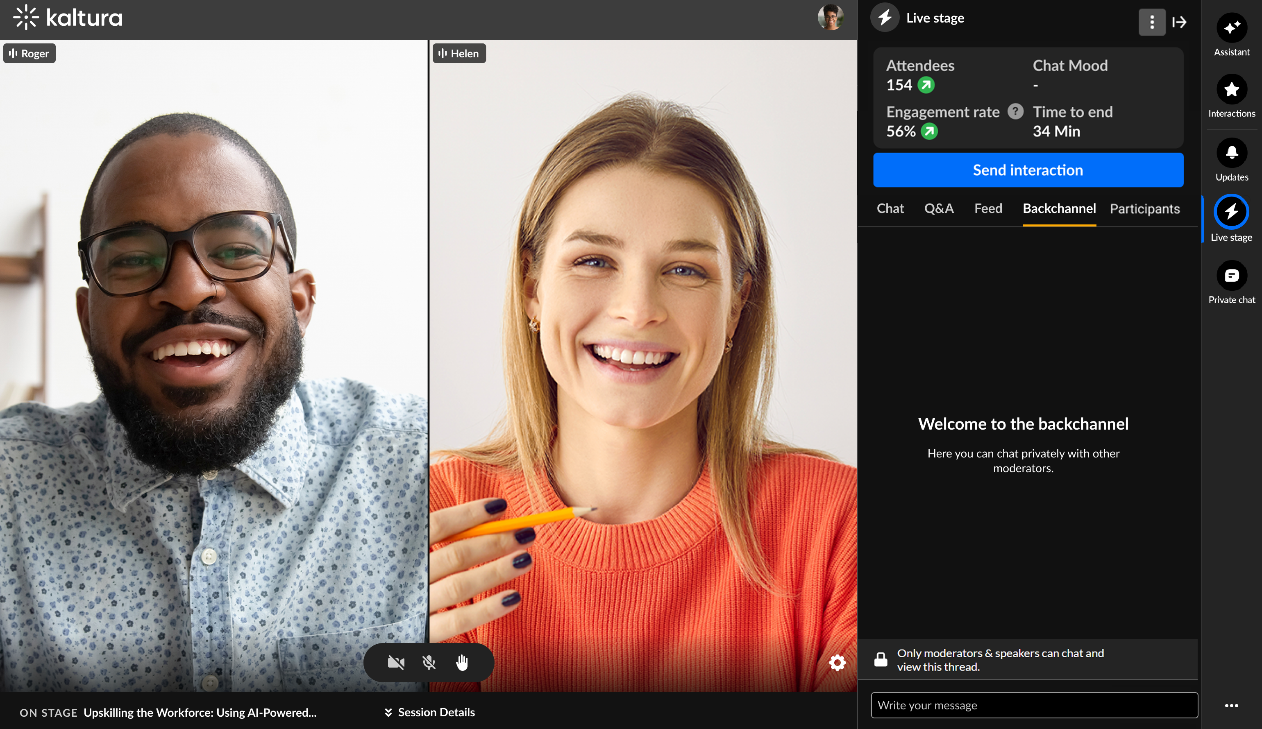Image resolution: width=1262 pixels, height=729 pixels.
Task: Expand the Session Details section
Action: [x=430, y=712]
